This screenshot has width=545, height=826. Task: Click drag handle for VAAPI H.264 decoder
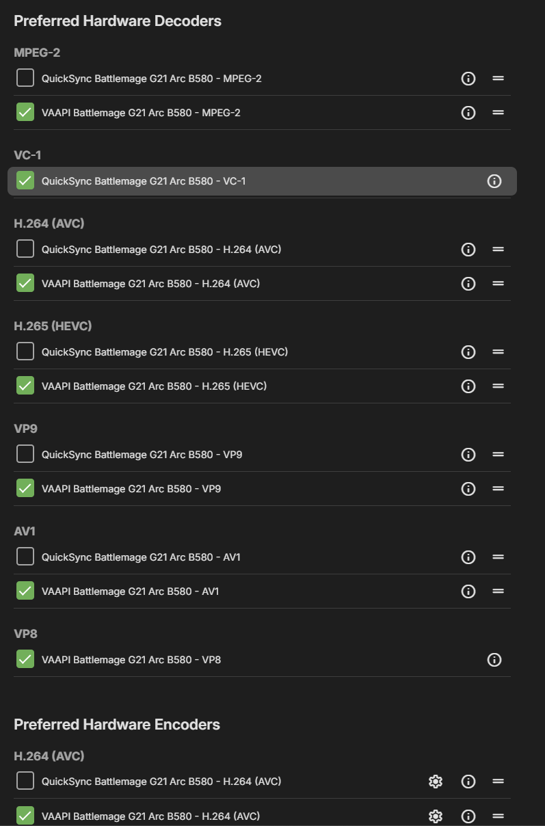coord(499,284)
